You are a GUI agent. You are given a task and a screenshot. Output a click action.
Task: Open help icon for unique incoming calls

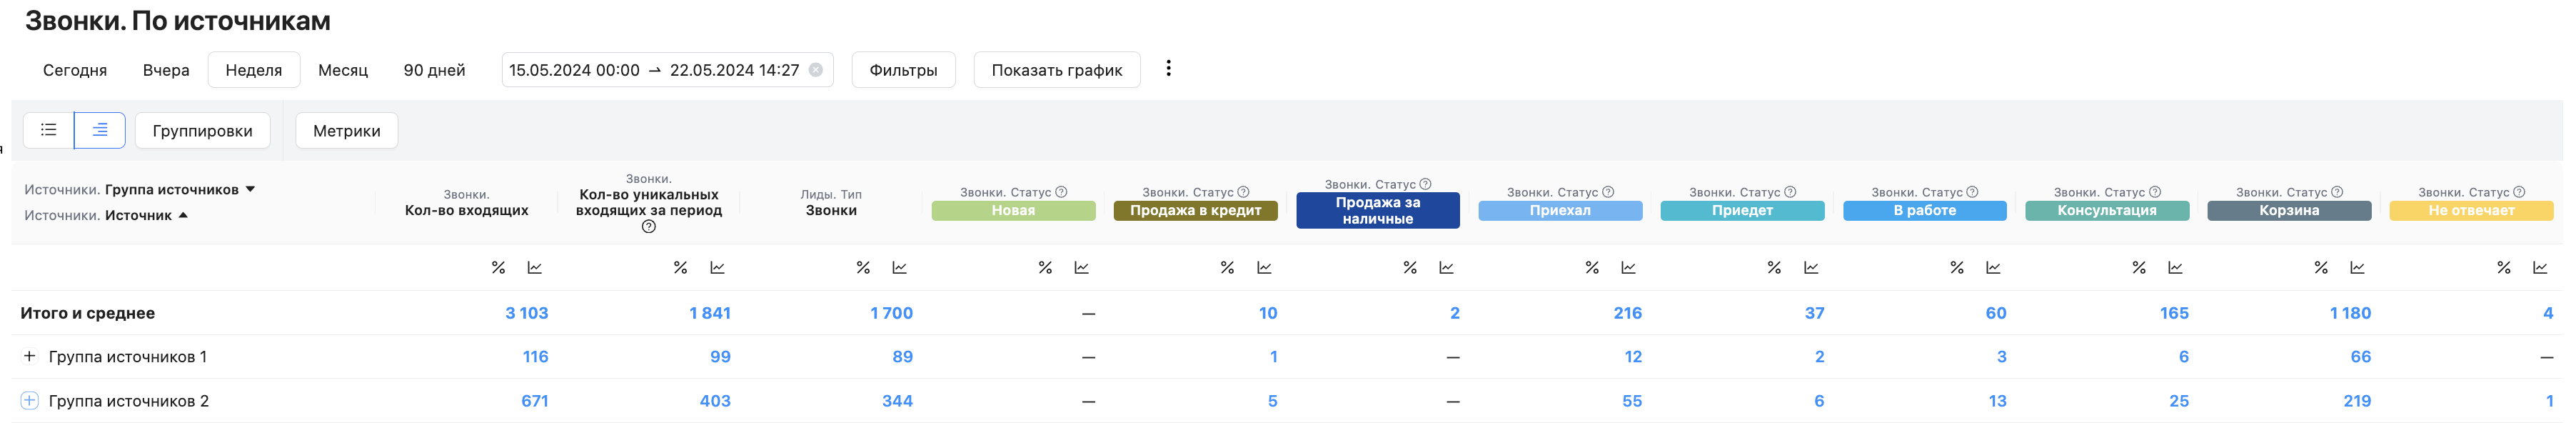click(649, 227)
